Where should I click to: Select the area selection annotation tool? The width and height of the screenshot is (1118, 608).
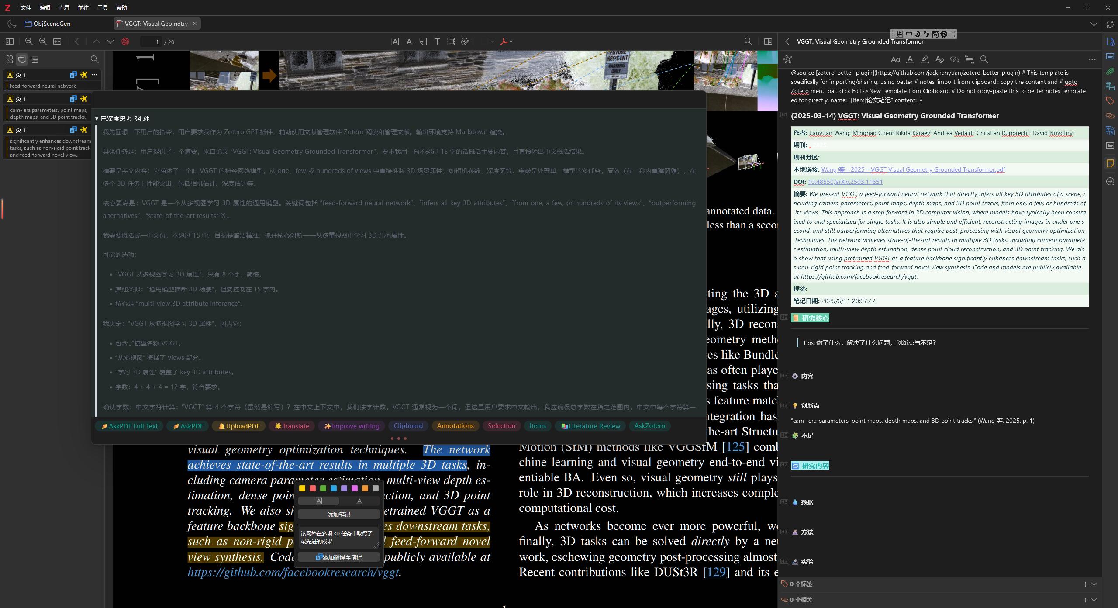coord(451,41)
